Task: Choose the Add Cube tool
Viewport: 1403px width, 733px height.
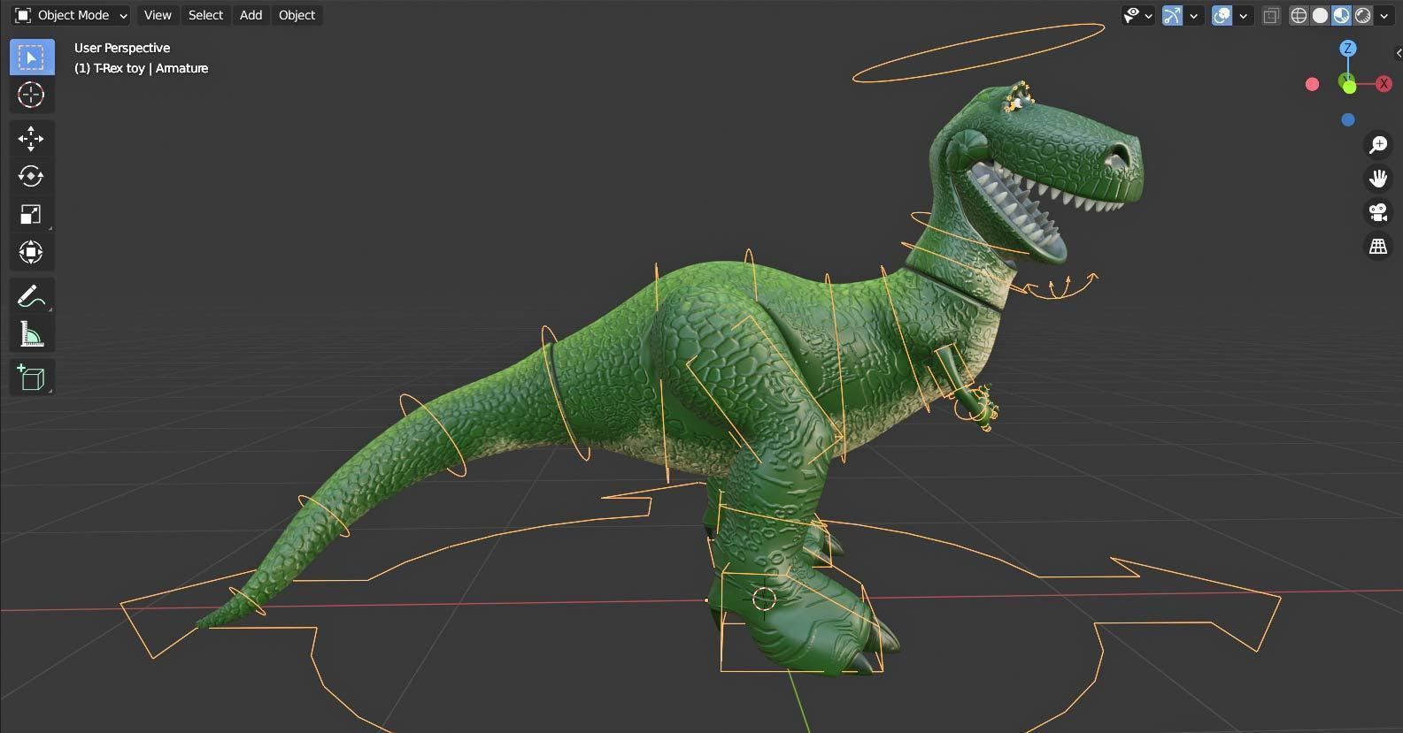Action: click(x=32, y=378)
